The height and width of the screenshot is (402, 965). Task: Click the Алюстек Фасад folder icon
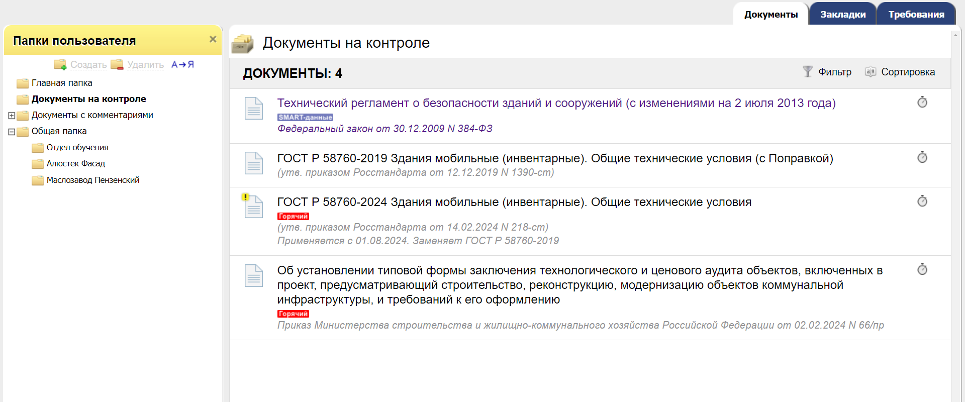click(x=38, y=164)
